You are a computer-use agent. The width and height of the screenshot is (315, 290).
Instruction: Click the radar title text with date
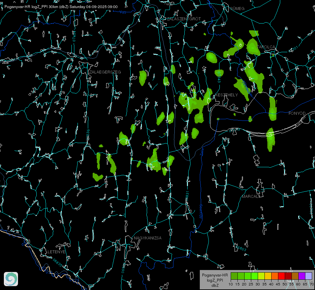[61, 7]
